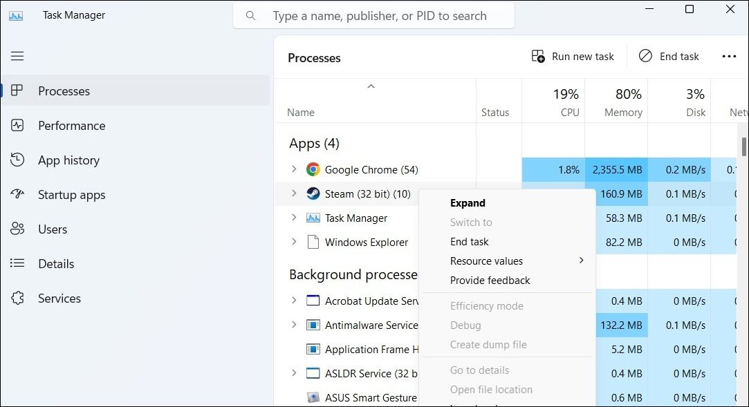This screenshot has width=749, height=407.
Task: Click the Run new task button
Action: (x=573, y=56)
